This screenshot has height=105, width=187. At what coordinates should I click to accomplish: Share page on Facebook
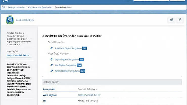coord(180,20)
